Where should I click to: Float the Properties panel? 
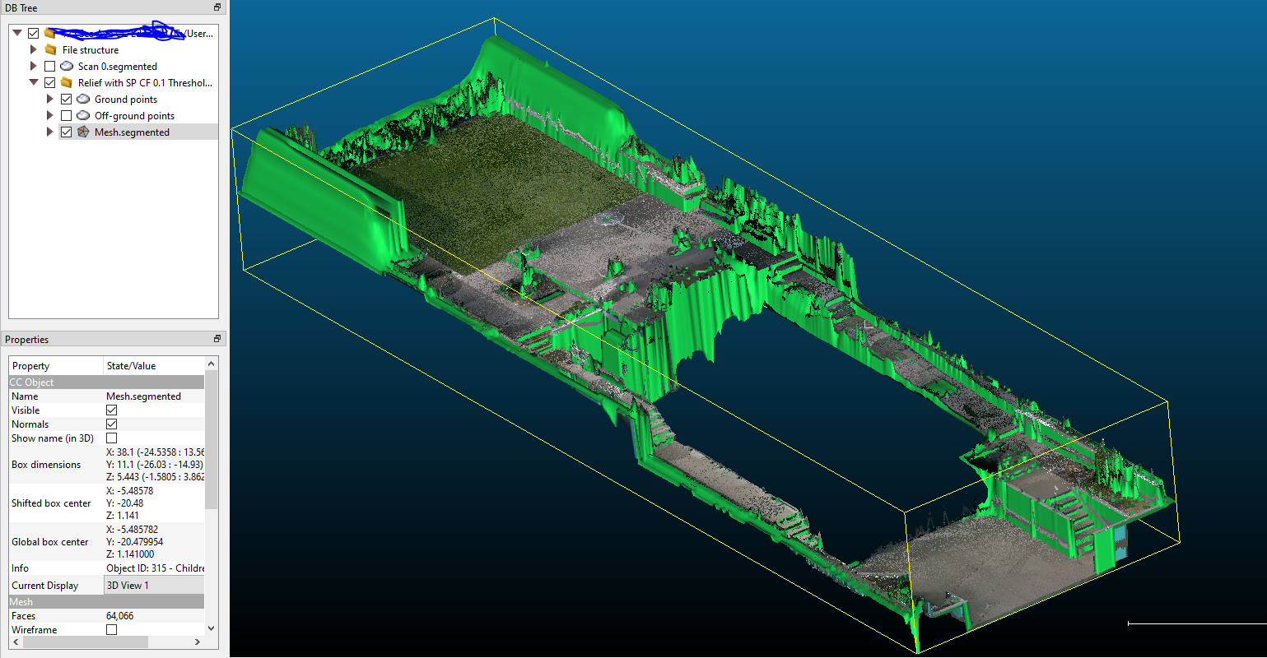pyautogui.click(x=217, y=339)
